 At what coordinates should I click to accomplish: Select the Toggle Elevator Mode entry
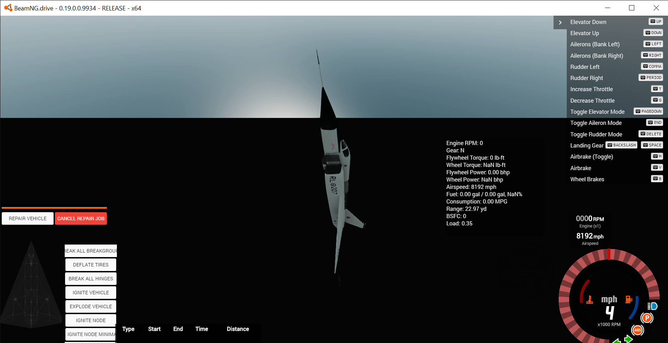[597, 112]
